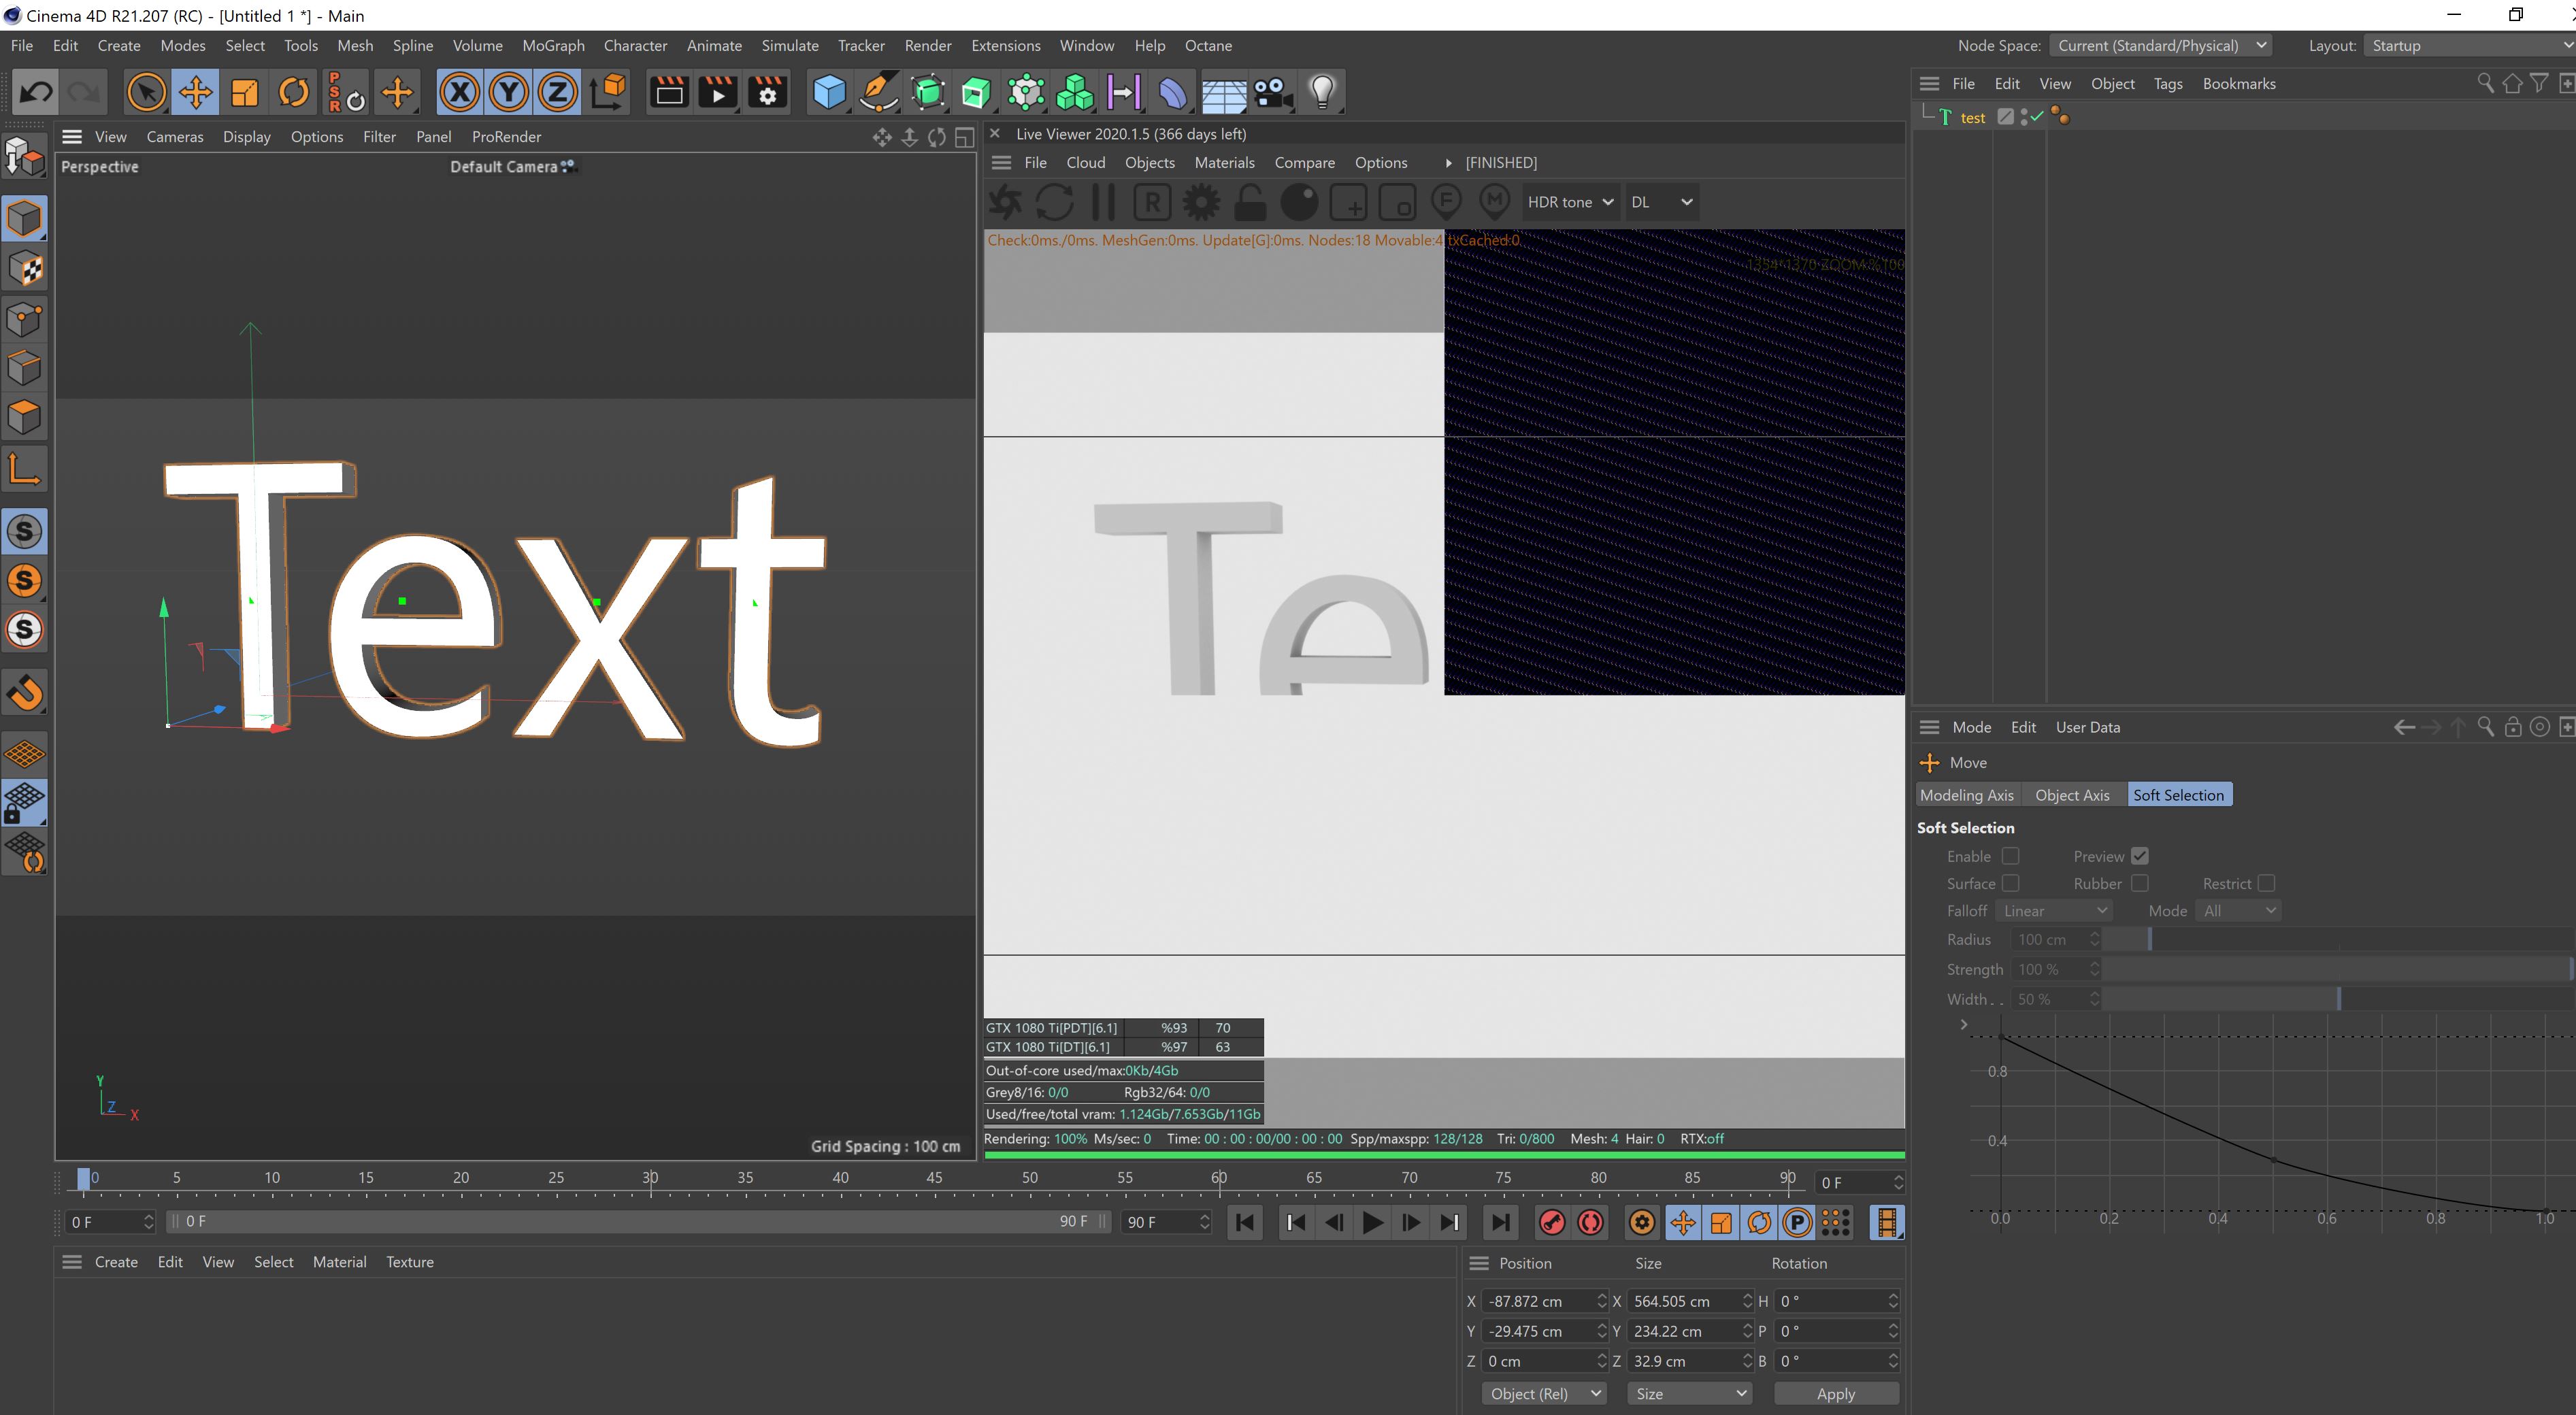
Task: Enable the Soft Selection Enable checkbox
Action: pyautogui.click(x=2010, y=856)
